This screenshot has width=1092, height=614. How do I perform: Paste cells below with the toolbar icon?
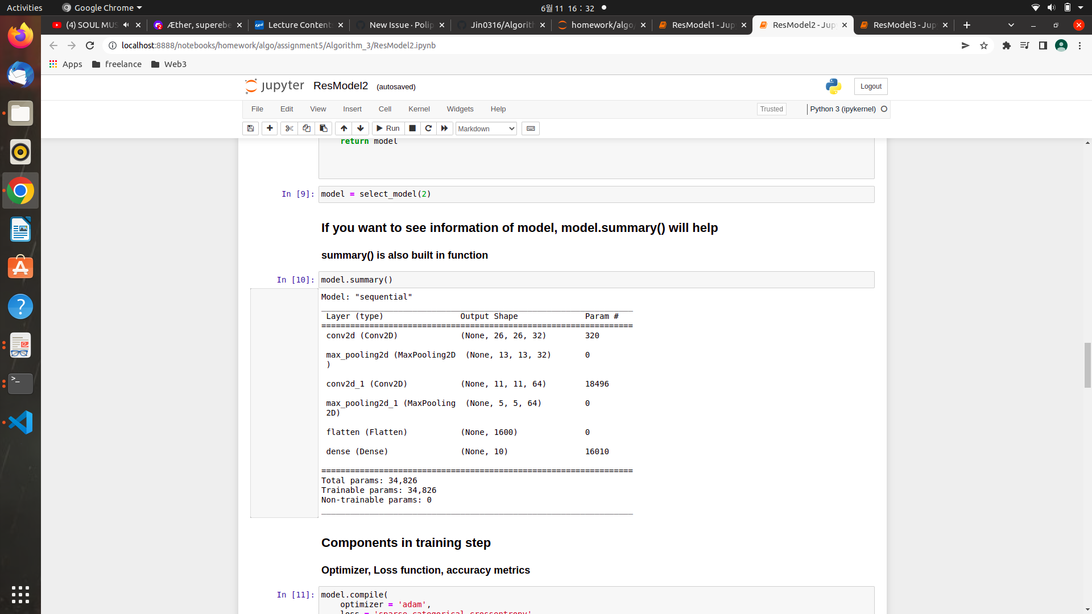tap(323, 128)
